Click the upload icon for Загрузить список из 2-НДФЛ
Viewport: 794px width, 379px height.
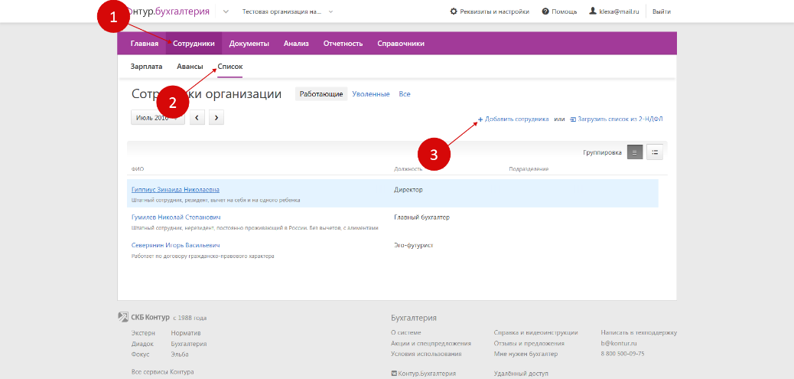tap(573, 119)
